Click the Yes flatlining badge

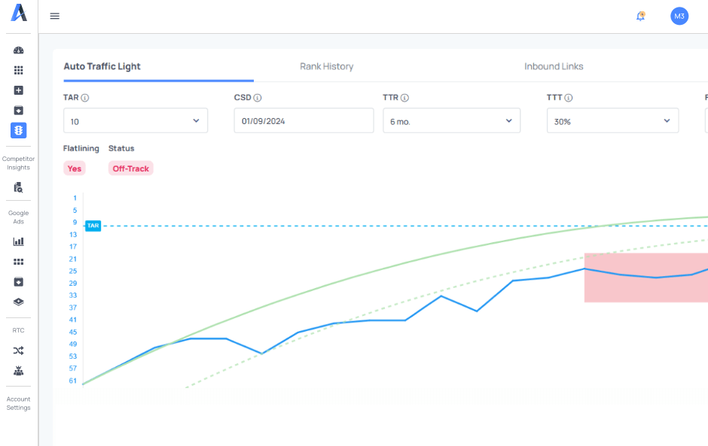coord(75,168)
